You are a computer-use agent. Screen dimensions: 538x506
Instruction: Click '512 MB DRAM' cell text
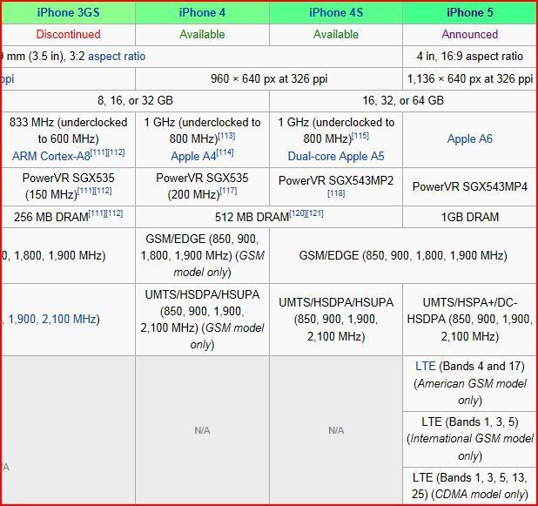(252, 218)
